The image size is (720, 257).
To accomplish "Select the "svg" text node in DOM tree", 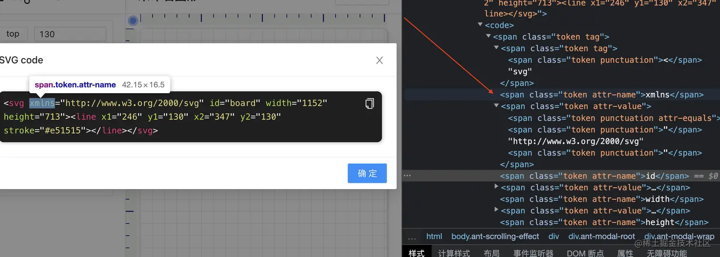I will 520,71.
